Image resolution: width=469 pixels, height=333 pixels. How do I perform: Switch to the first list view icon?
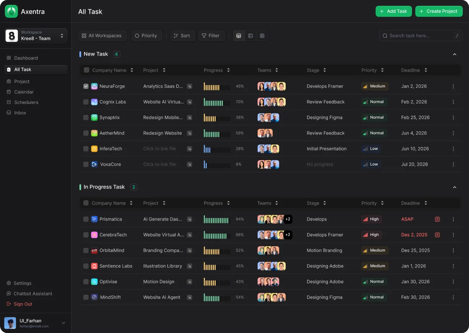pos(238,36)
